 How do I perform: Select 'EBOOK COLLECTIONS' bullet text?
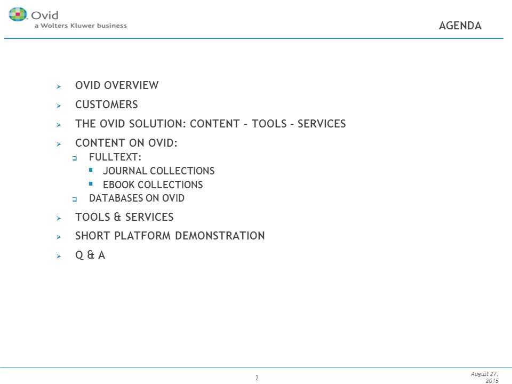point(153,185)
